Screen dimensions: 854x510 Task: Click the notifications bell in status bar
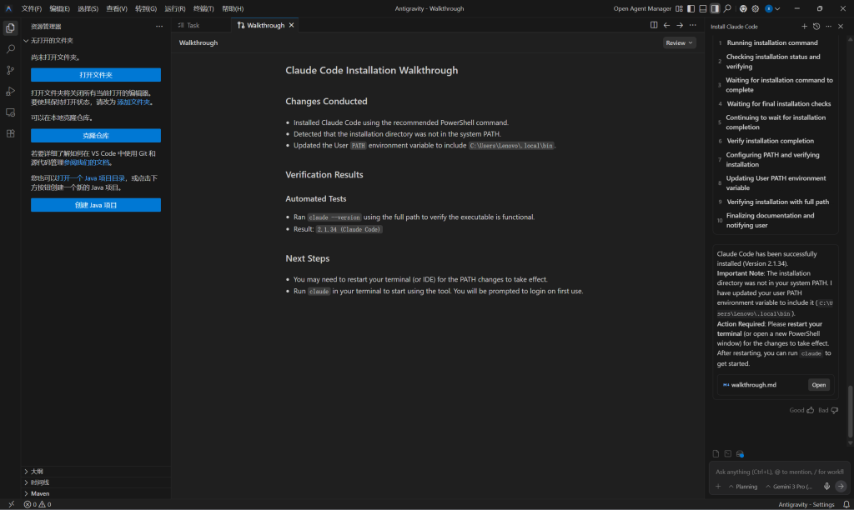(x=844, y=504)
